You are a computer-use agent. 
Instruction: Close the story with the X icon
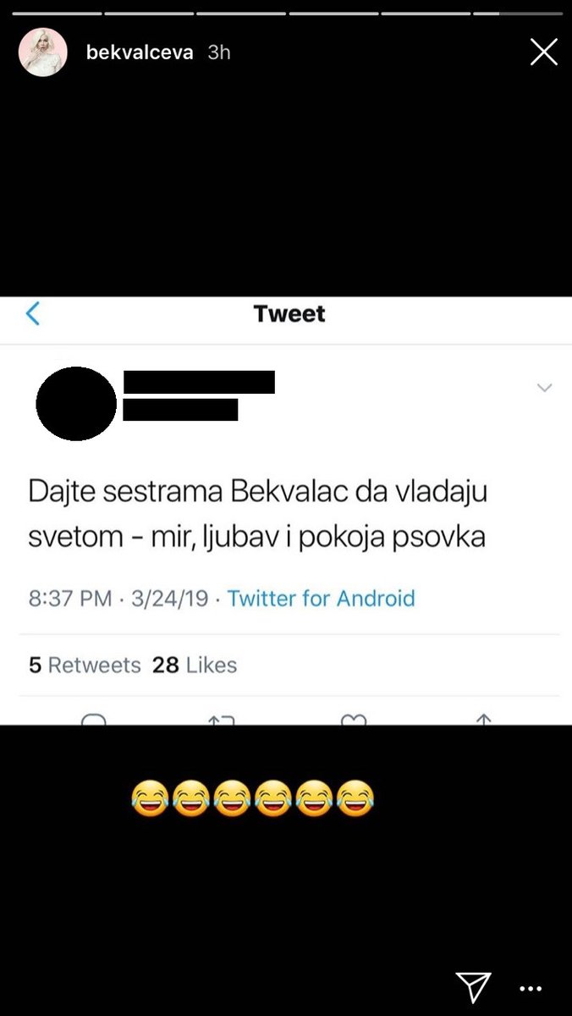click(544, 52)
